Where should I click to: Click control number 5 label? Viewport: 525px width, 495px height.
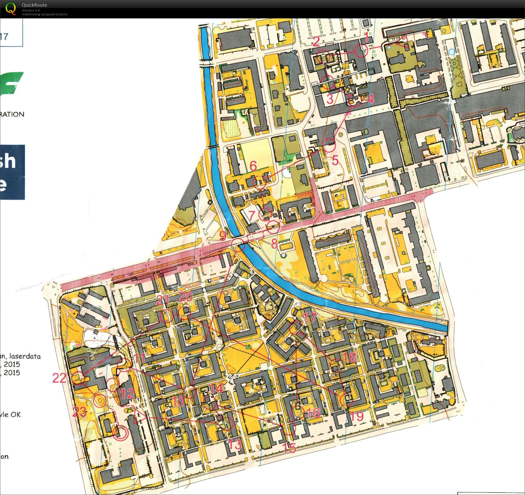[x=335, y=161]
